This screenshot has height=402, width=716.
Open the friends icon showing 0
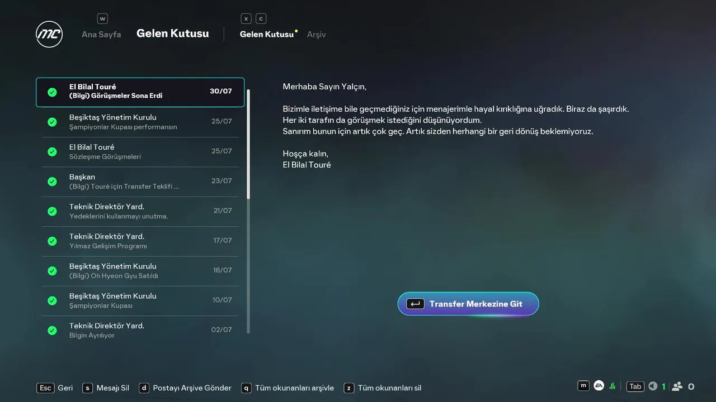click(677, 386)
